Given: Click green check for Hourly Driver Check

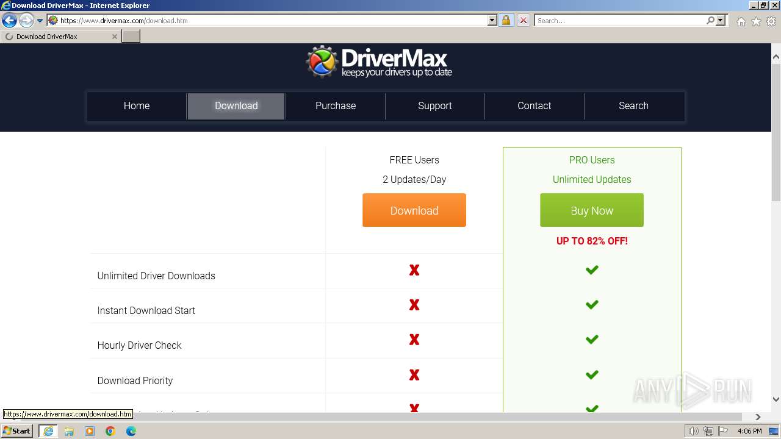Looking at the screenshot, I should click(592, 340).
